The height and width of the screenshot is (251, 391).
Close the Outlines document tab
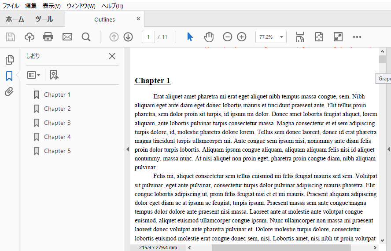coord(138,19)
